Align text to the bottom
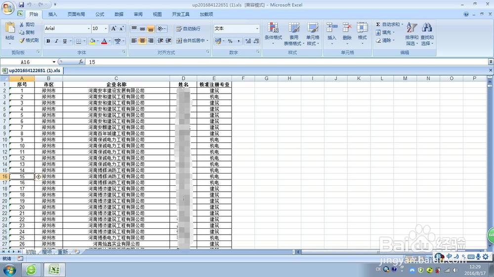 151,29
